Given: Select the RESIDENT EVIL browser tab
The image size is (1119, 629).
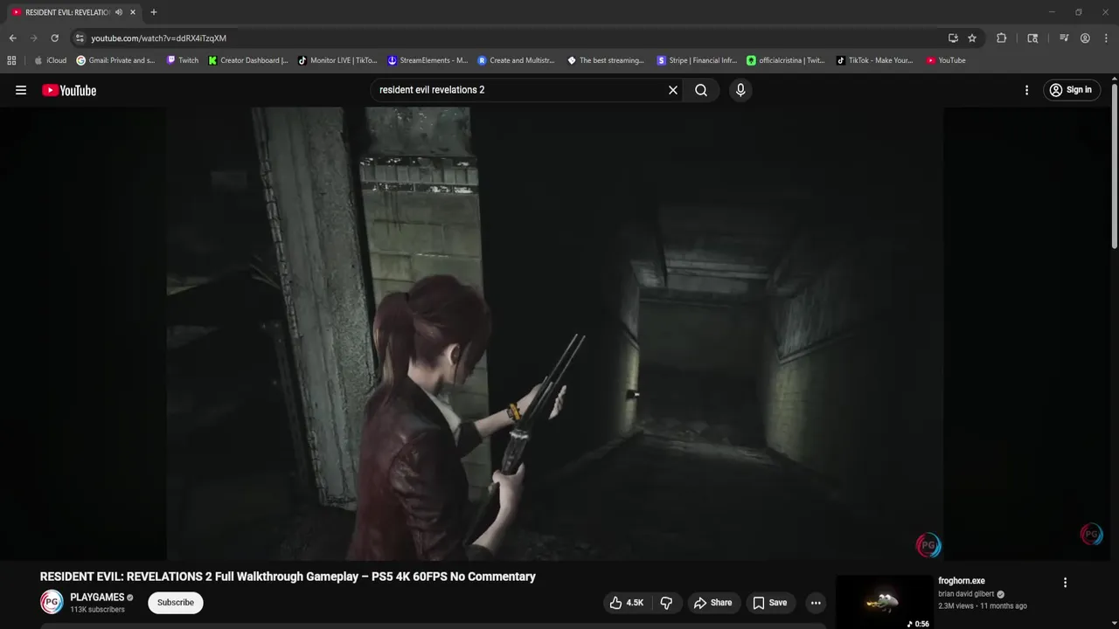Looking at the screenshot, I should click(66, 12).
